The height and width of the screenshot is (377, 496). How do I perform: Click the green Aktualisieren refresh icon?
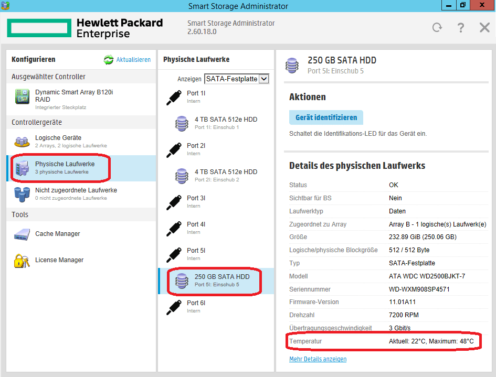coord(109,59)
